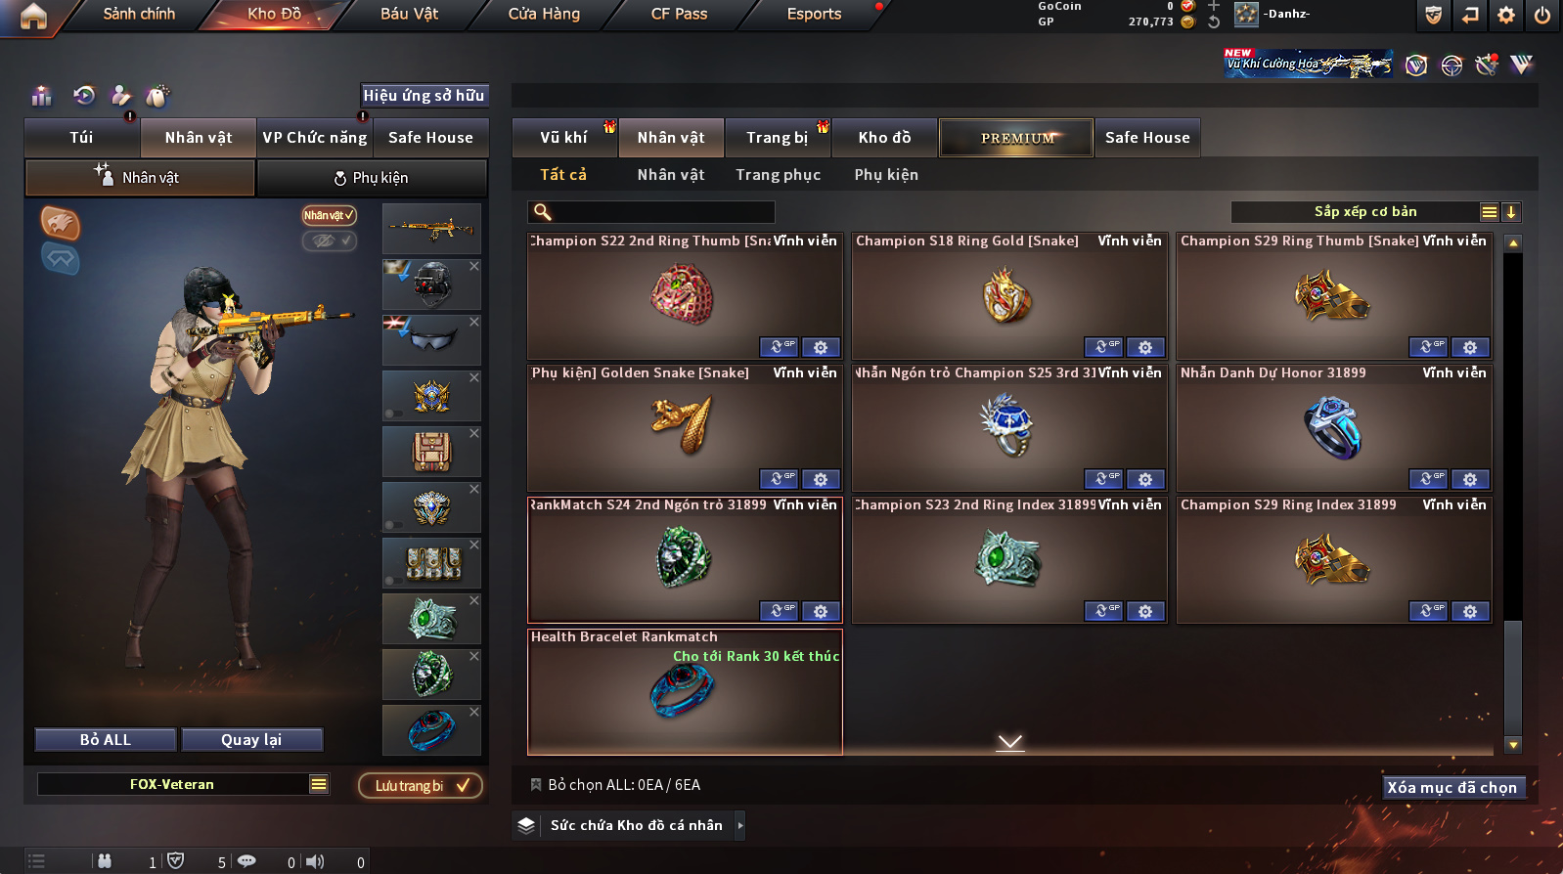The image size is (1563, 874).
Task: Open gear settings on Nhẫn Danh Dự Honor
Action: [1470, 479]
